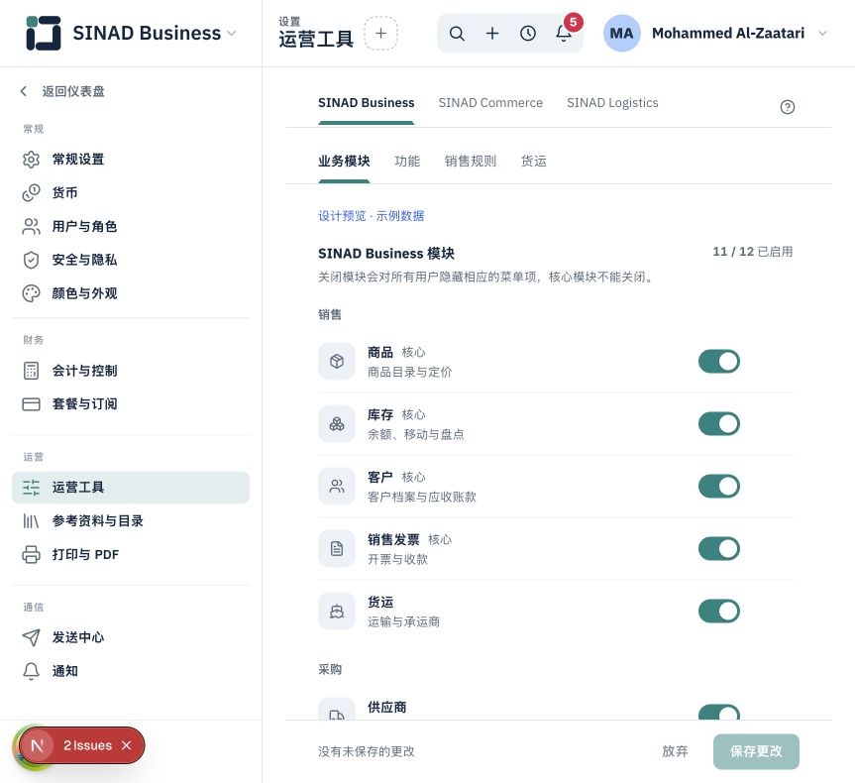This screenshot has width=855, height=783.
Task: Open the search magnifier icon
Action: tap(457, 34)
